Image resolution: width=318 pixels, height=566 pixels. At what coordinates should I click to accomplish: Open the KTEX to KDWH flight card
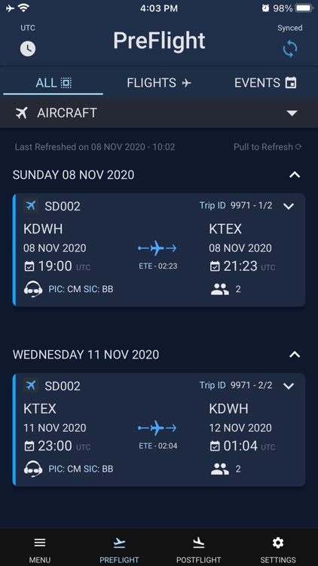[x=159, y=429]
